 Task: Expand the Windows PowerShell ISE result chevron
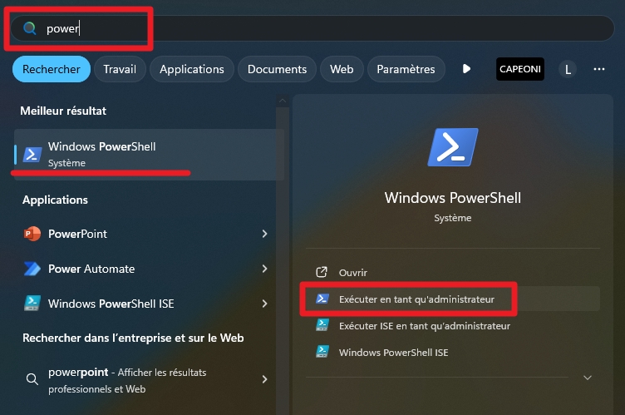(x=264, y=304)
